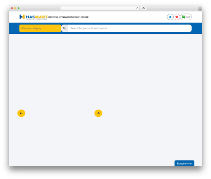
Task: Click the search magnifier icon
Action: point(65,28)
